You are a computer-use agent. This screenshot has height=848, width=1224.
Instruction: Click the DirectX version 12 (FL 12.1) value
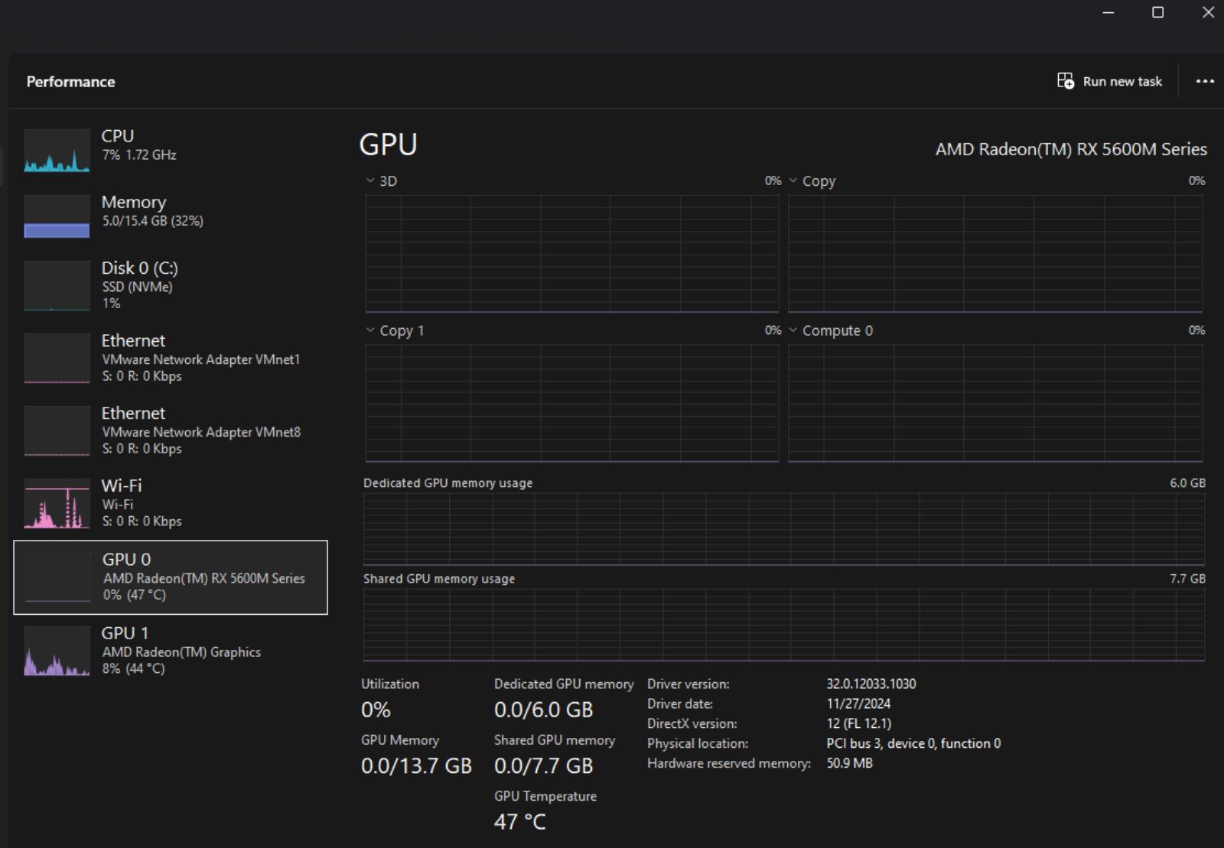[x=858, y=723]
